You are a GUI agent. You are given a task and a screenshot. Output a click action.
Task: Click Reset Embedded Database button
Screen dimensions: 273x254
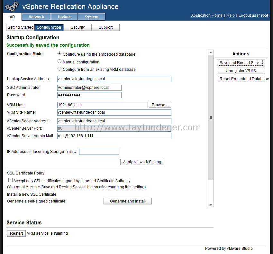click(x=241, y=79)
